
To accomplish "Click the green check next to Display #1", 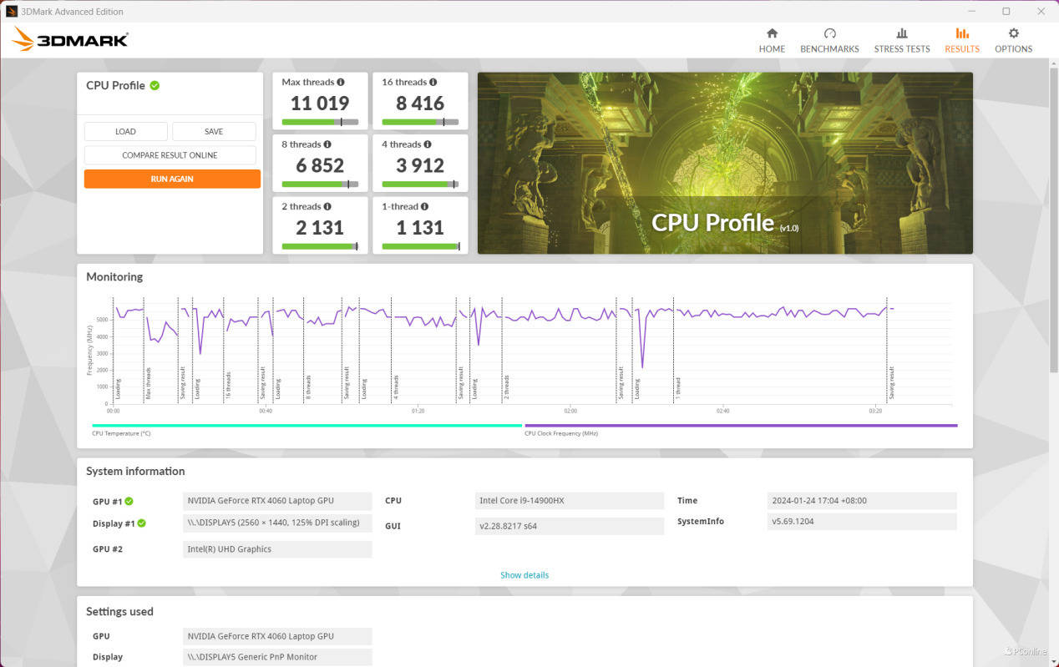I will [x=141, y=523].
